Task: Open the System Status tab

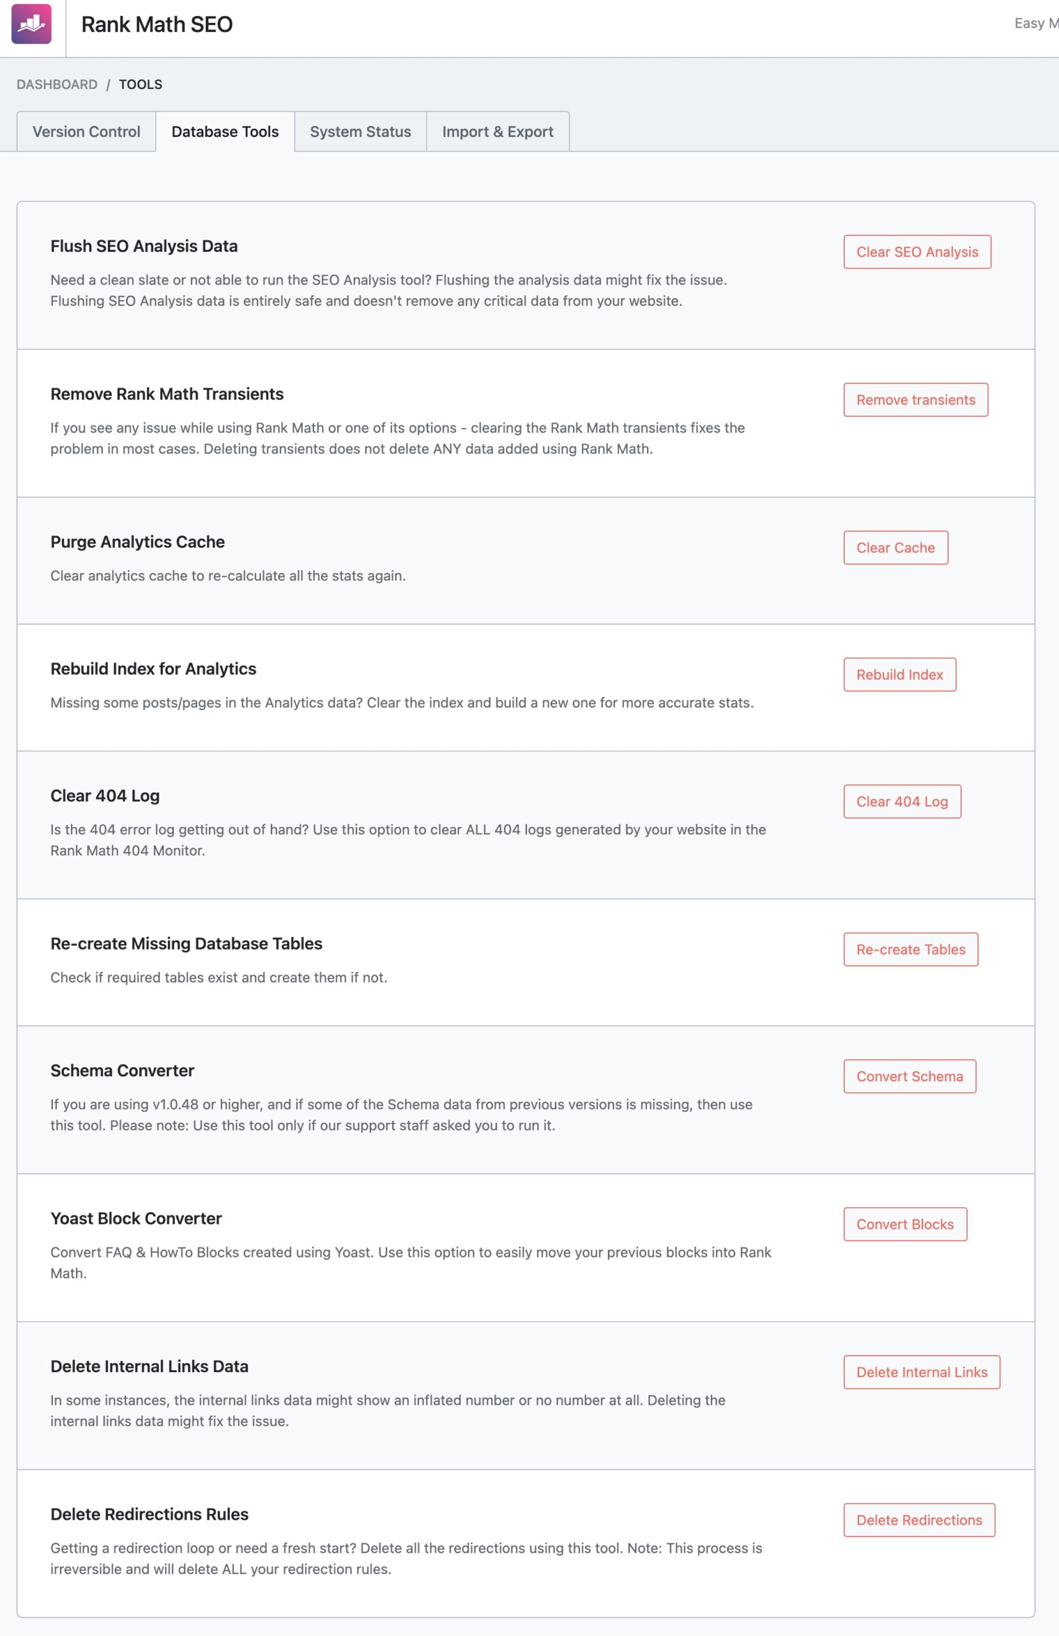Action: coord(360,131)
